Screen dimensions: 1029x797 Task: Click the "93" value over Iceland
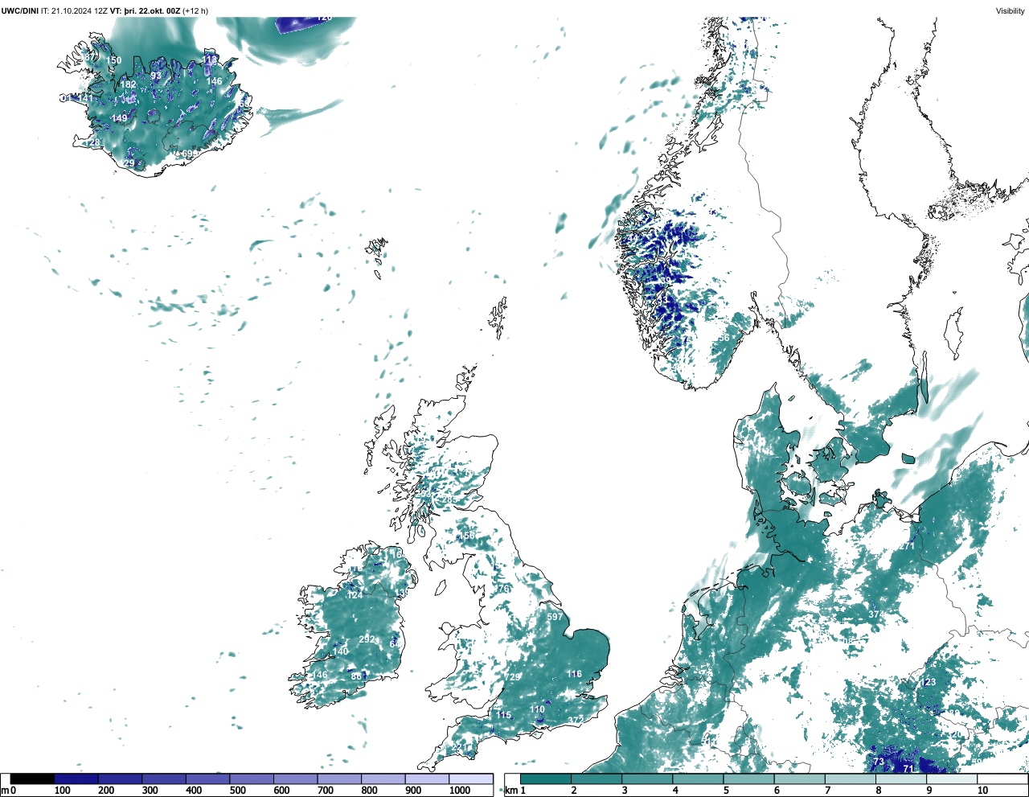coord(156,76)
